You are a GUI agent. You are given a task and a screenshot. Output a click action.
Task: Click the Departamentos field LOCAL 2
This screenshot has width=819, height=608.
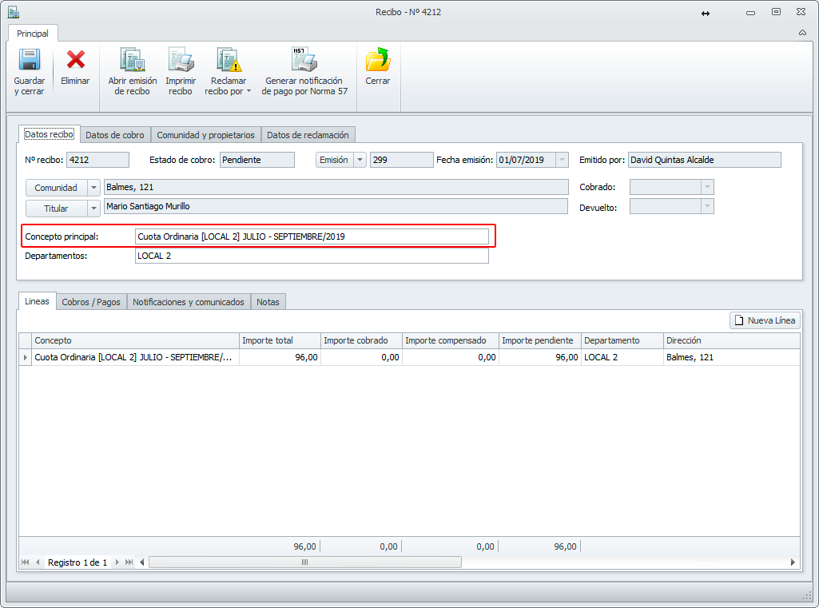pos(312,256)
